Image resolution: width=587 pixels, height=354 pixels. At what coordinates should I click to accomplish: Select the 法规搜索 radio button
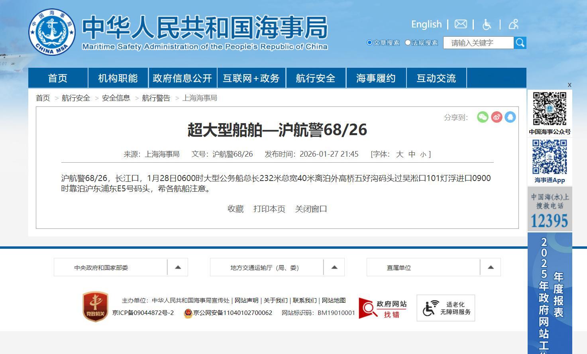tap(407, 42)
